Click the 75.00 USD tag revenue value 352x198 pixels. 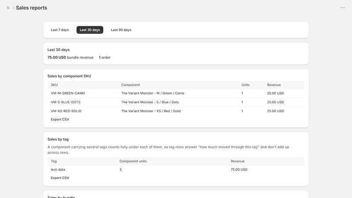(239, 169)
